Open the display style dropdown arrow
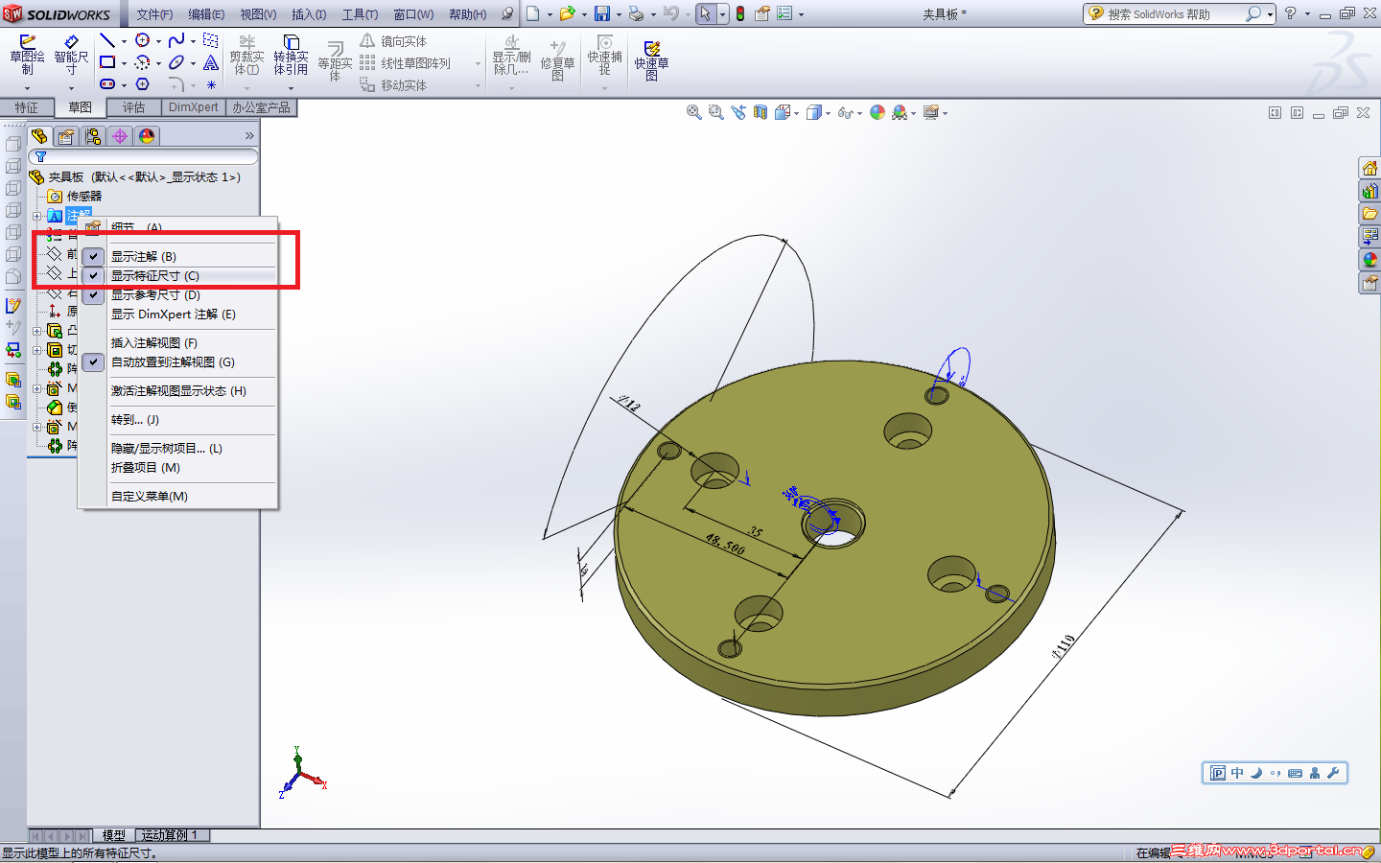The height and width of the screenshot is (863, 1381). 828,113
